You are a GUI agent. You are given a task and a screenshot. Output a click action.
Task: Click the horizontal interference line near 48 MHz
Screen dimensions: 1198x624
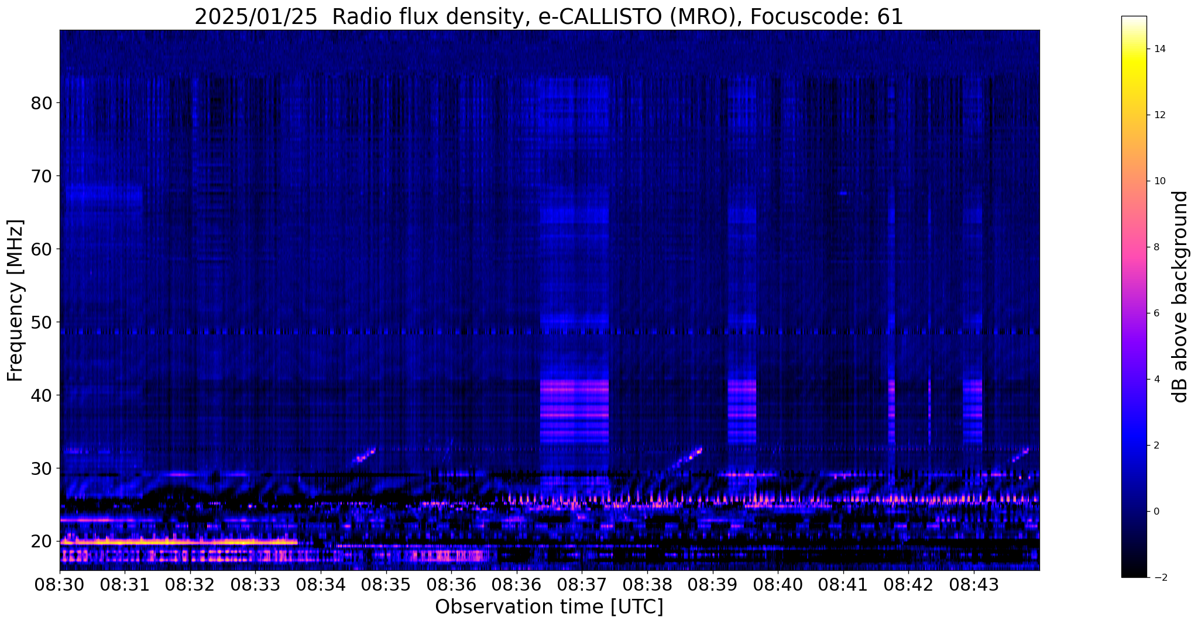(x=550, y=332)
